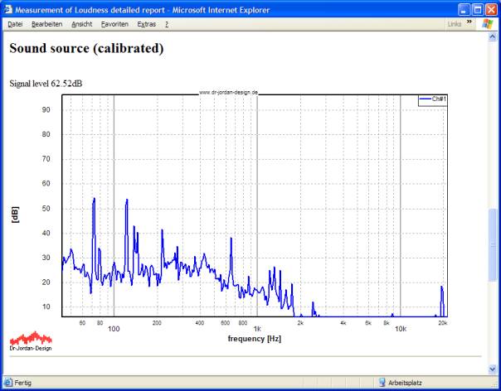Open the Datei menu
Screen dimensions: 501x391
point(15,24)
